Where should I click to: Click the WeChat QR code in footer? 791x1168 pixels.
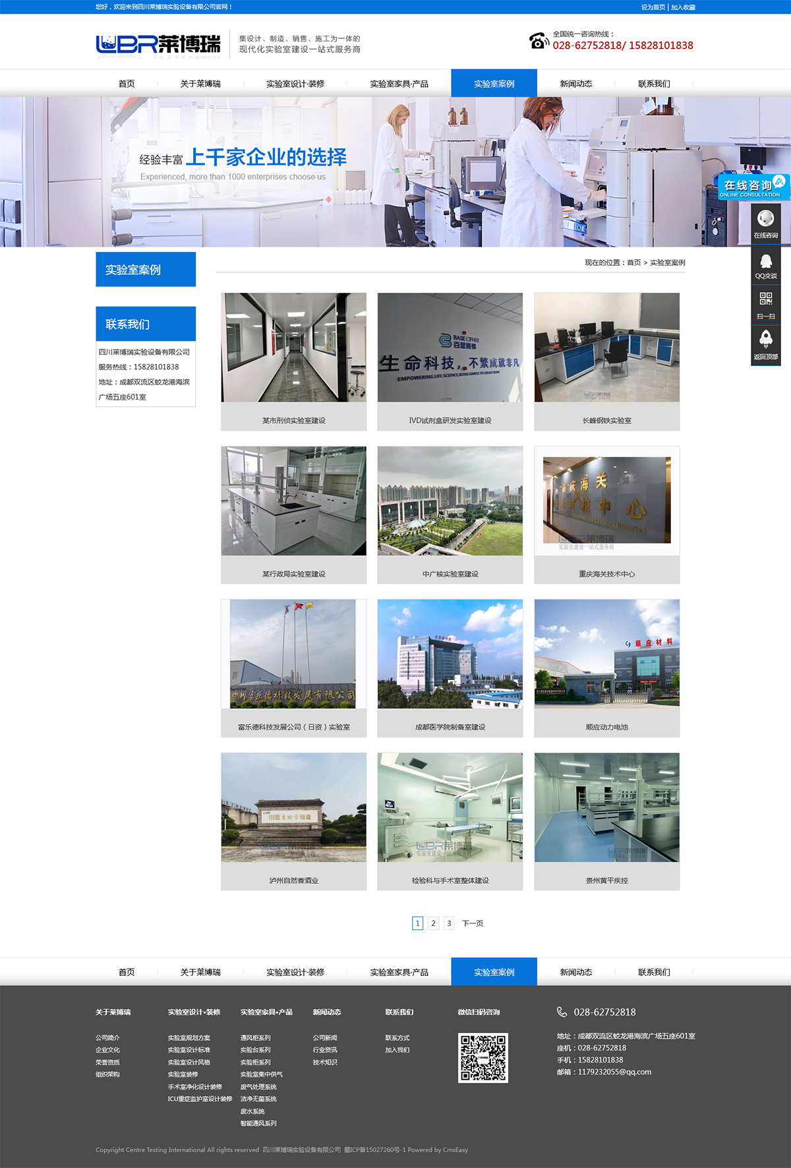coord(483,1057)
